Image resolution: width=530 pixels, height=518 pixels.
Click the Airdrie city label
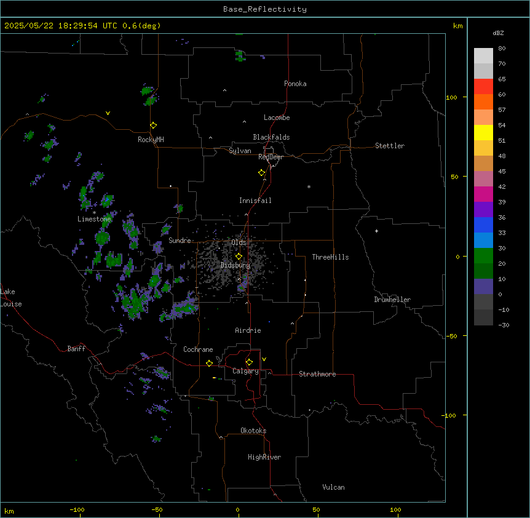point(248,330)
